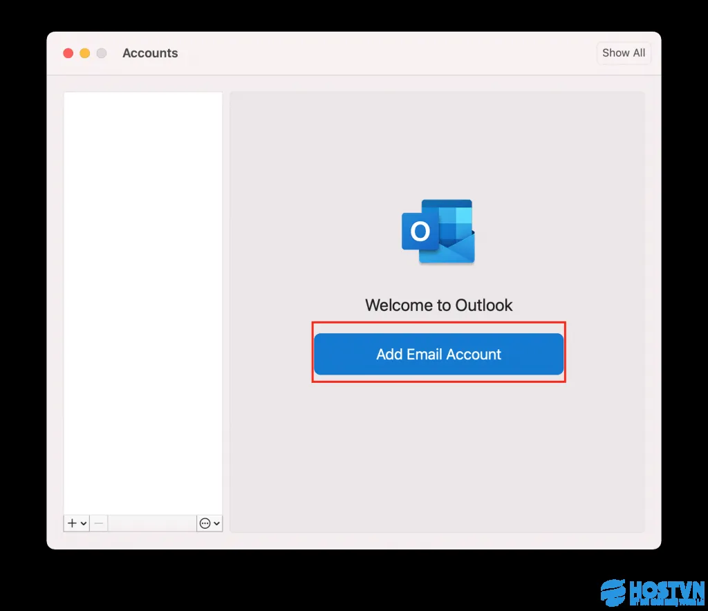The image size is (708, 611).
Task: Minimize the window using yellow traffic light
Action: point(84,53)
